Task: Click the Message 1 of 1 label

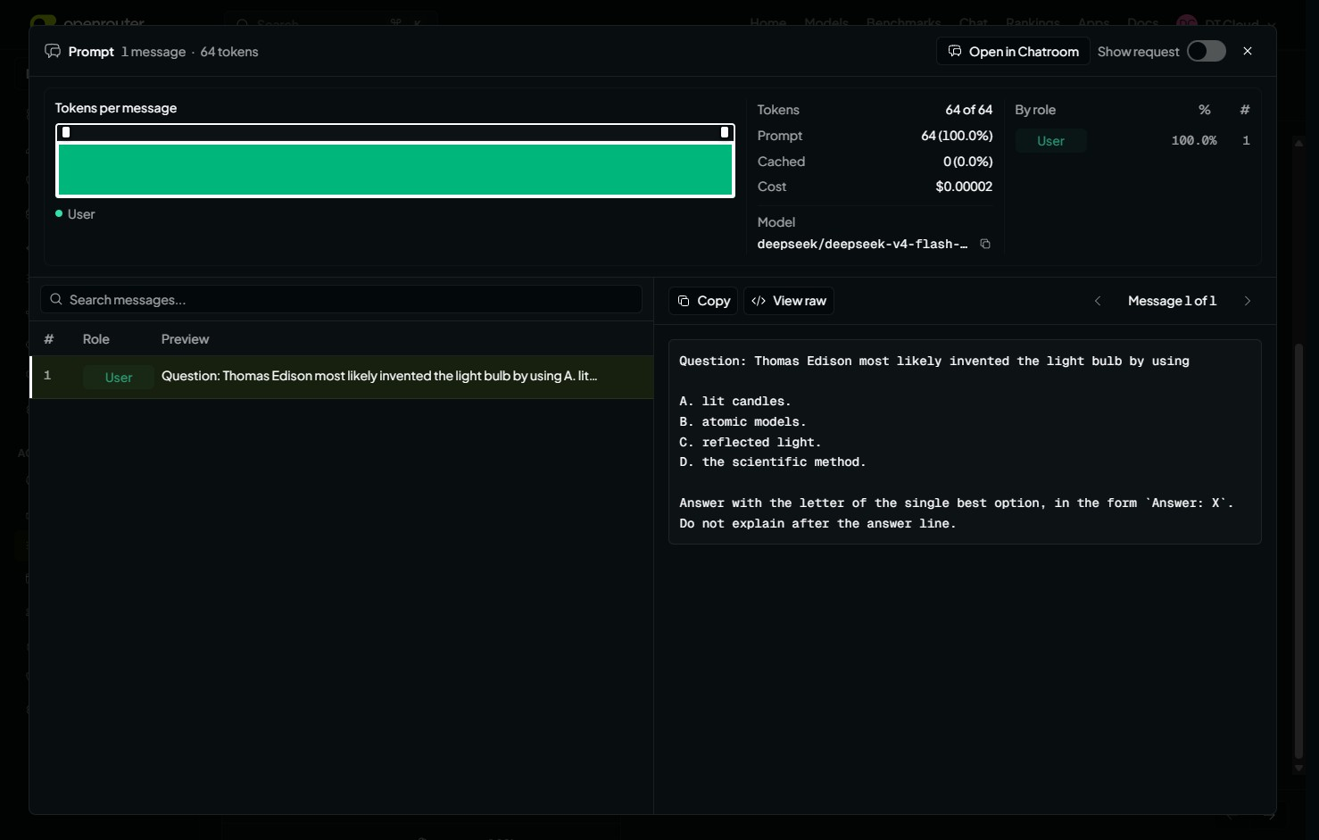Action: pos(1172,301)
